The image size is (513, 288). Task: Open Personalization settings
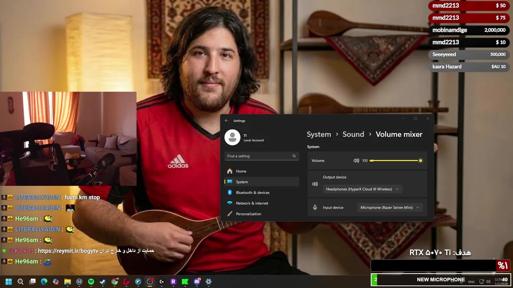click(262, 214)
